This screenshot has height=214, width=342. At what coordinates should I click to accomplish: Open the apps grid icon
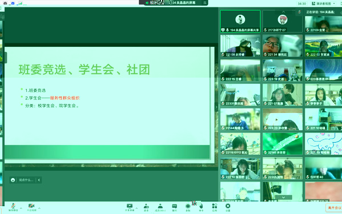[x=215, y=207]
